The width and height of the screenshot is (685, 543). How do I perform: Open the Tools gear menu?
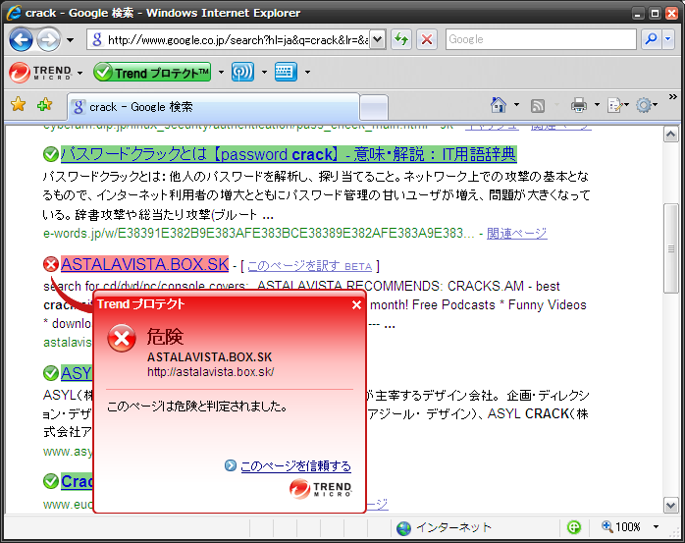pyautogui.click(x=647, y=105)
